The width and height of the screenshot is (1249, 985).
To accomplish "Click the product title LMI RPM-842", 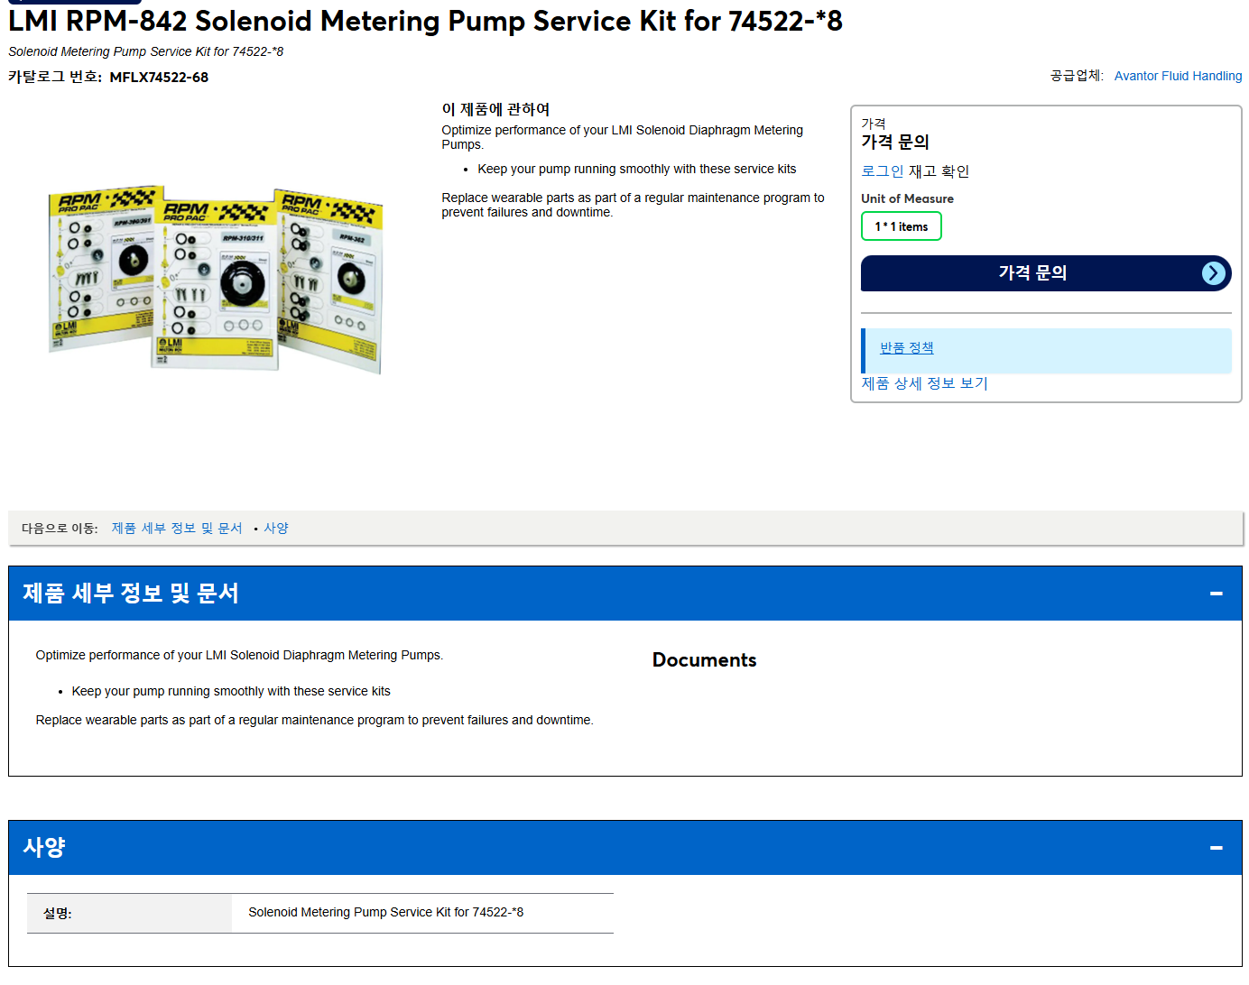I will tap(425, 20).
